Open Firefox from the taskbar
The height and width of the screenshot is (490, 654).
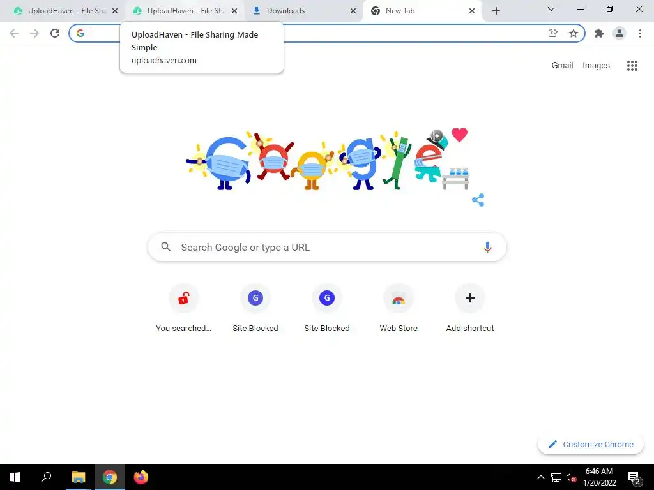point(141,477)
